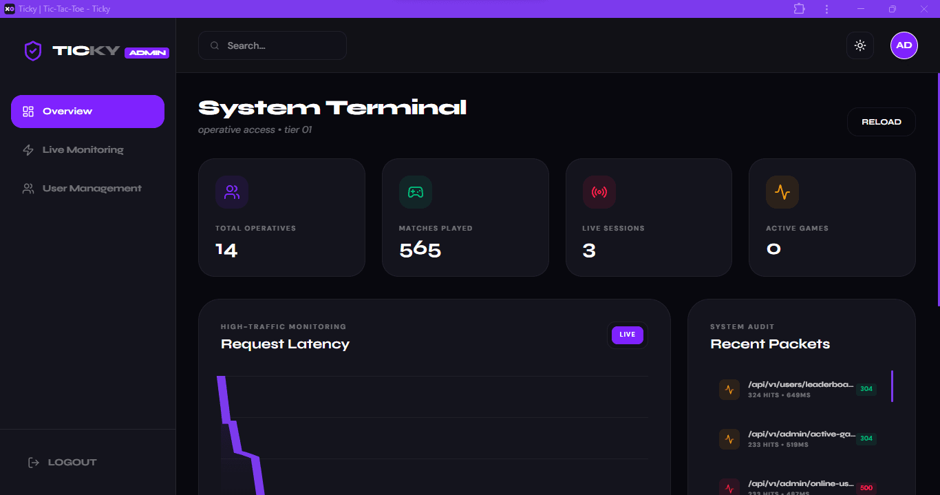The height and width of the screenshot is (495, 940).
Task: Click the Active Games pulse icon
Action: (x=782, y=192)
